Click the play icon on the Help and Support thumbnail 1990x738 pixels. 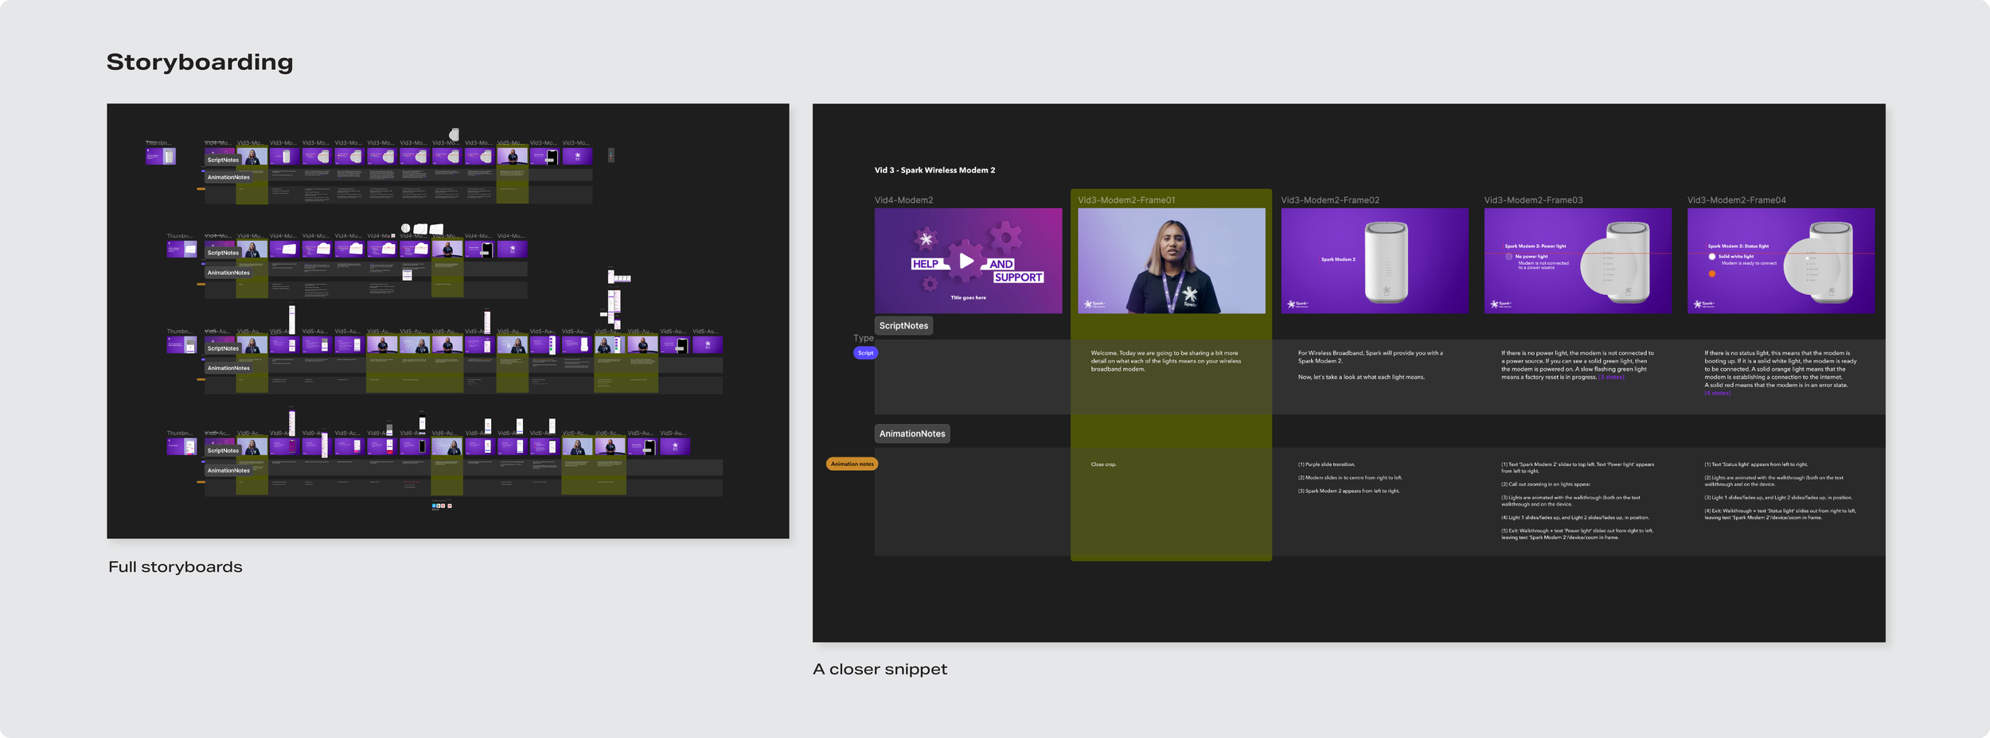[x=966, y=261]
